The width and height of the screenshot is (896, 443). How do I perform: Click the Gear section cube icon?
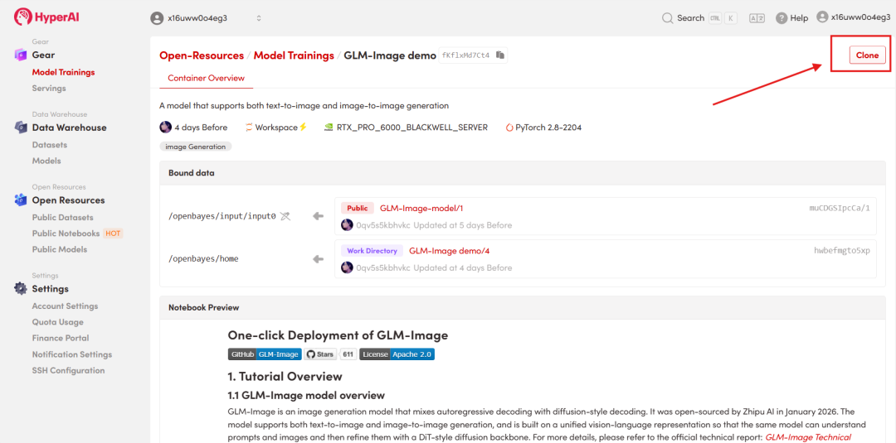click(x=21, y=55)
